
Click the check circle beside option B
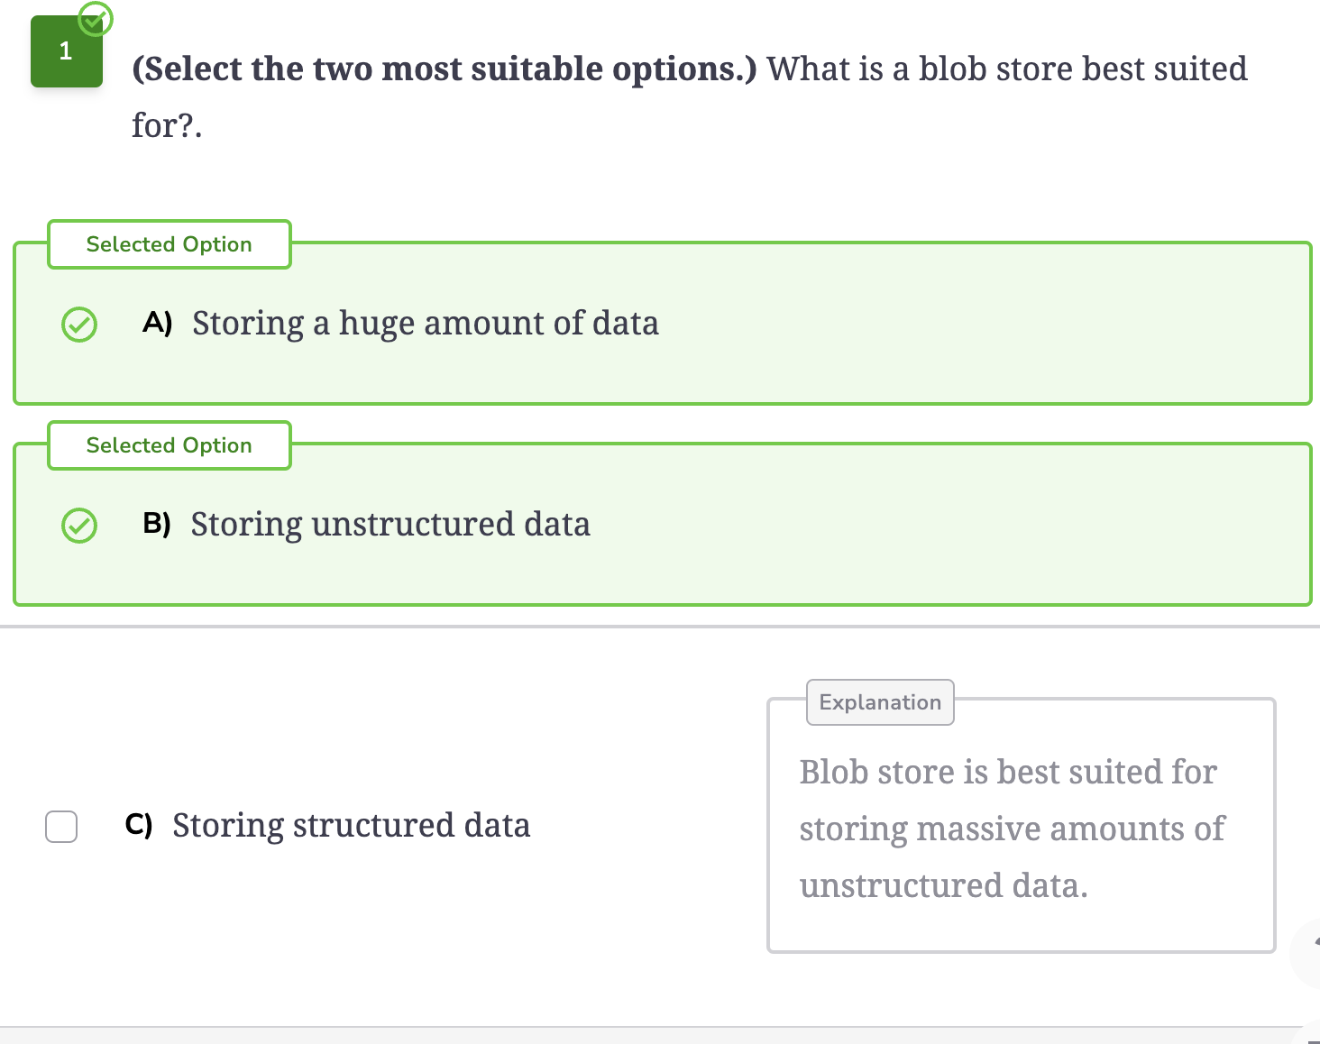(79, 526)
